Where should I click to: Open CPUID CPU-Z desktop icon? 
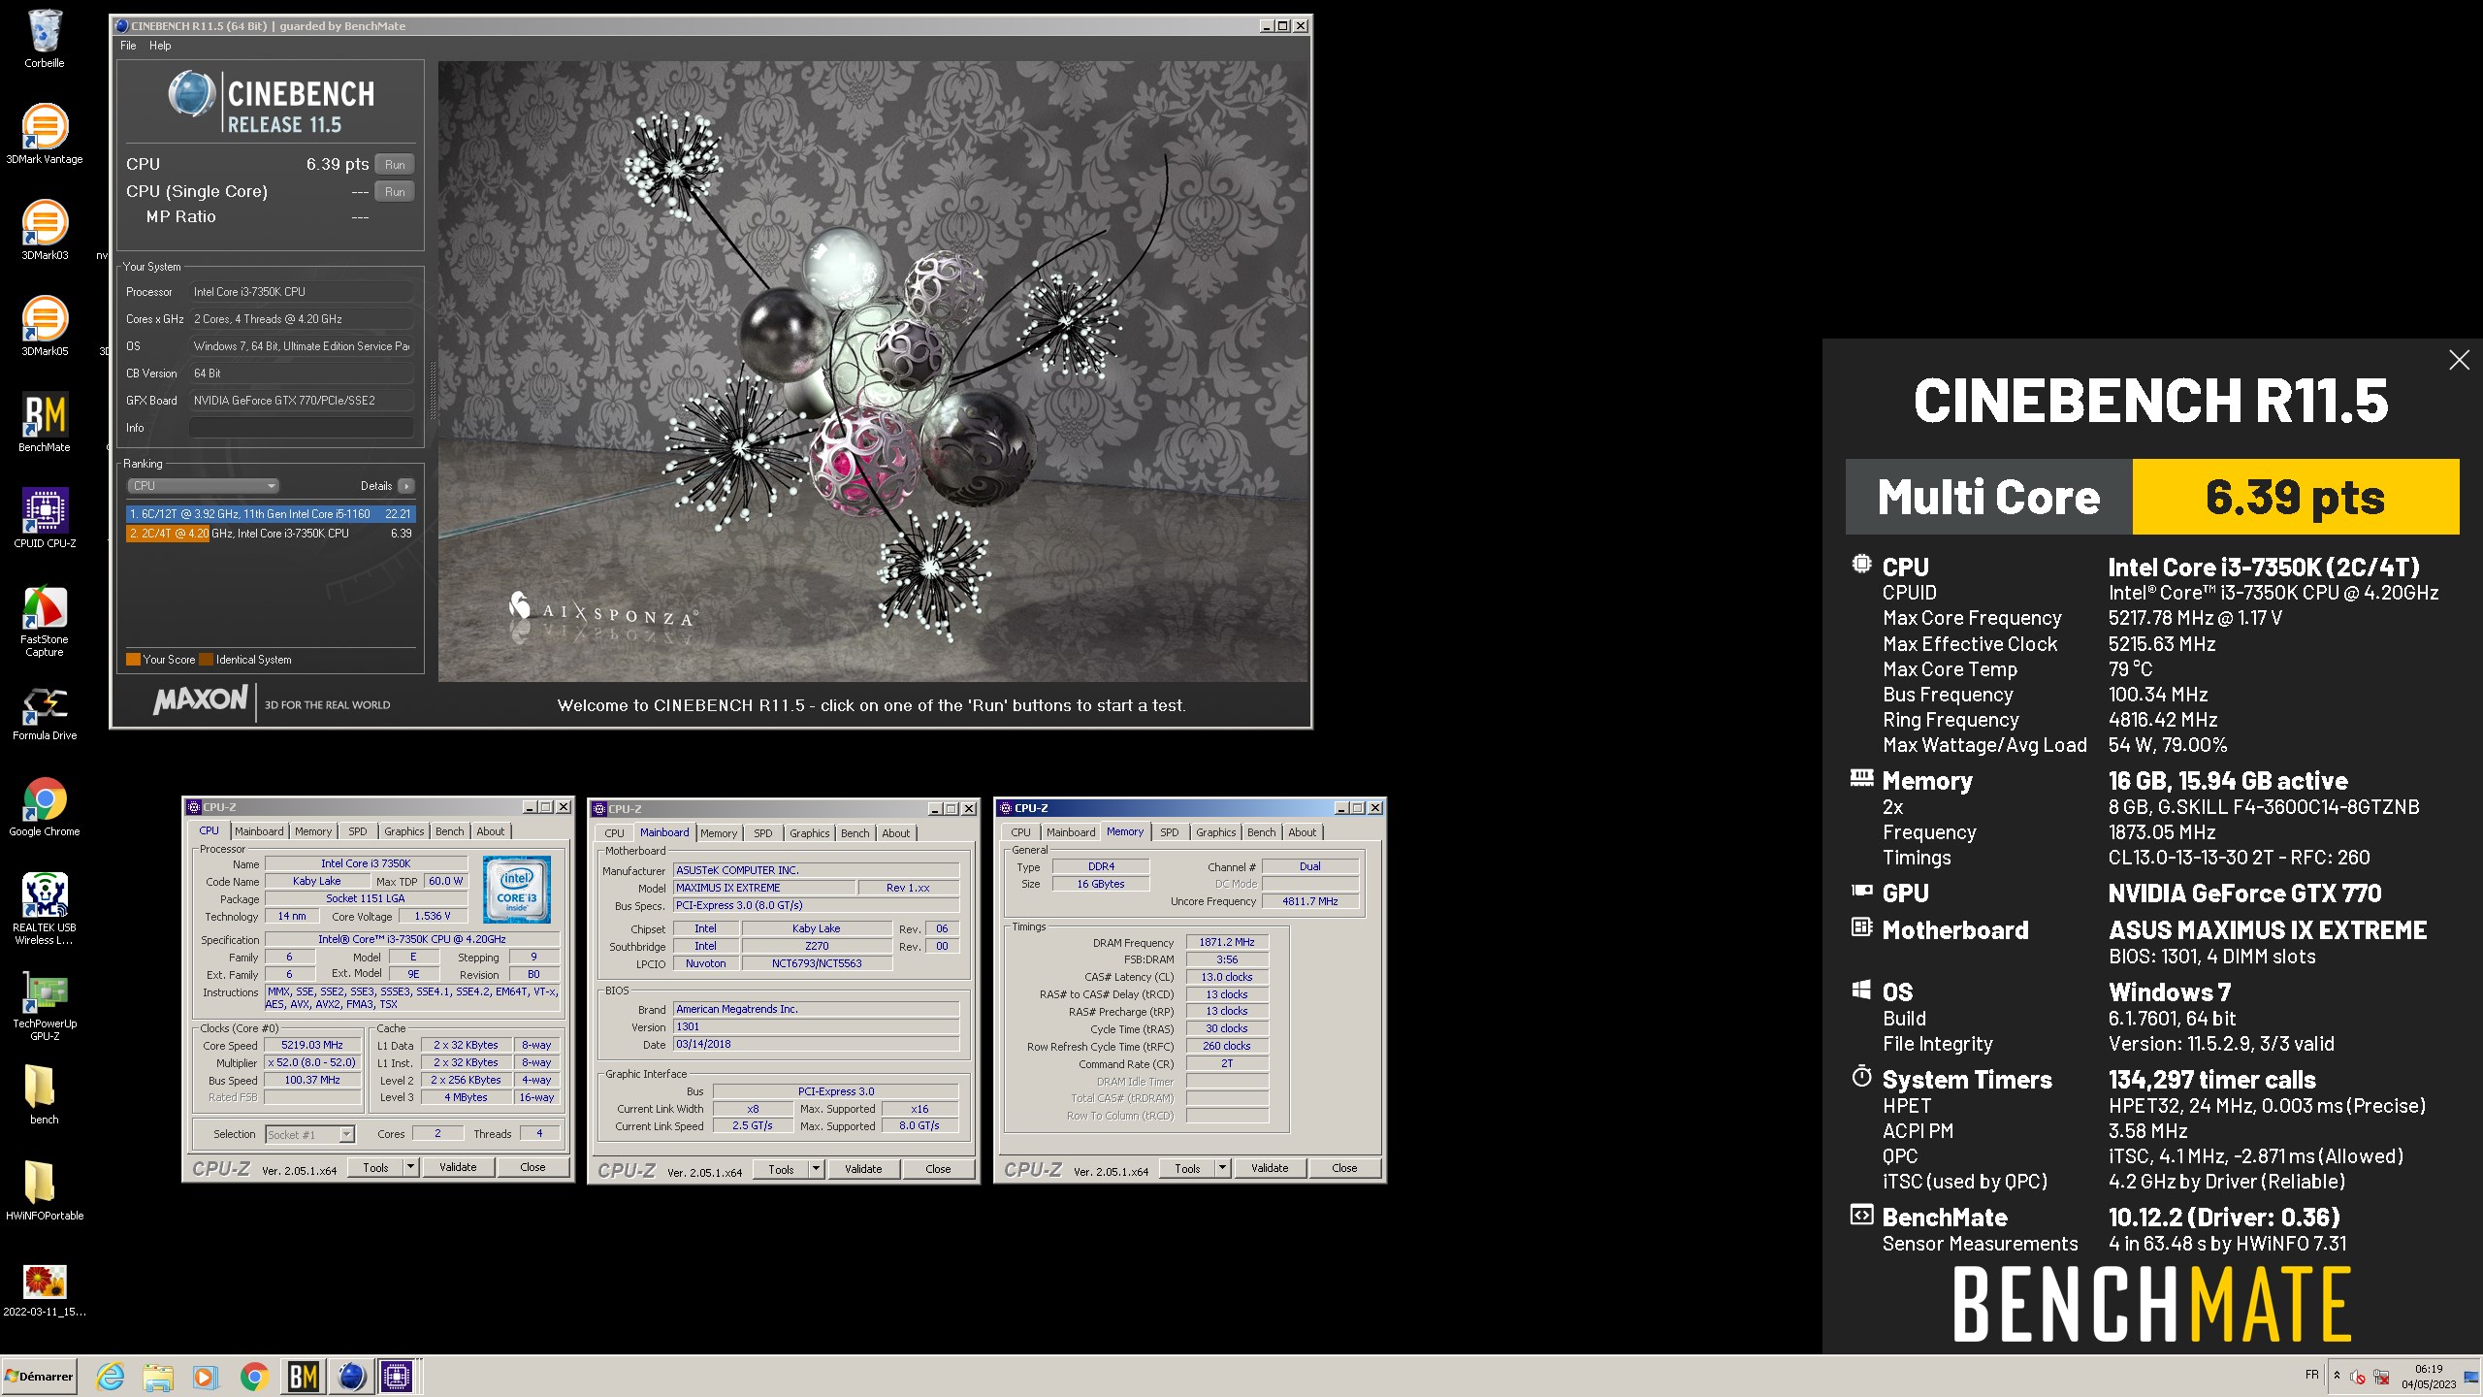(45, 518)
